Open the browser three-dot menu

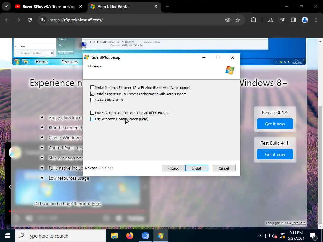click(x=316, y=20)
